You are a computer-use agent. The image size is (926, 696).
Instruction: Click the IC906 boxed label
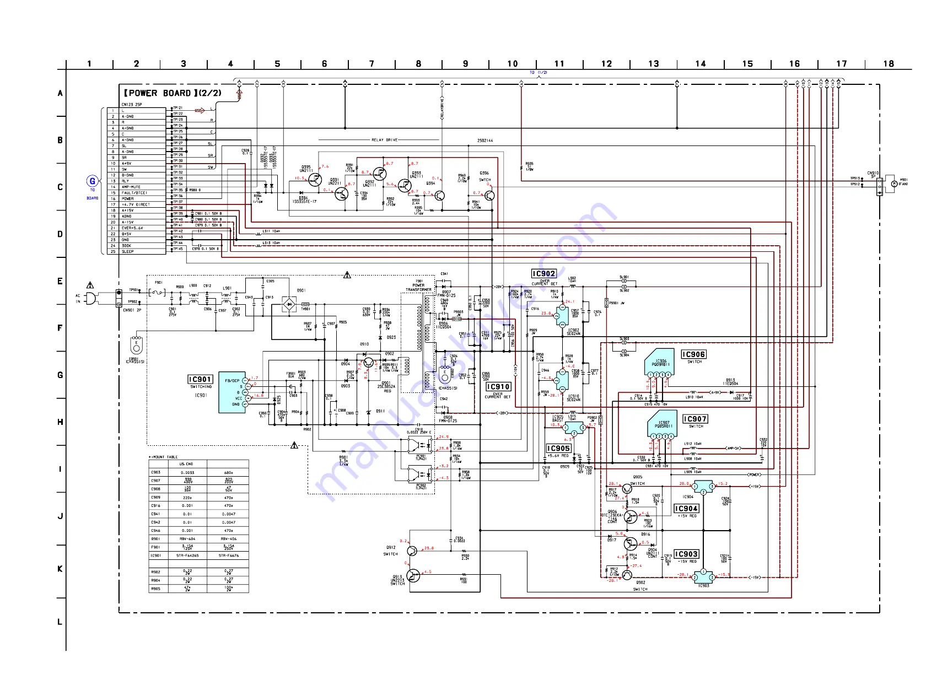[x=694, y=354]
